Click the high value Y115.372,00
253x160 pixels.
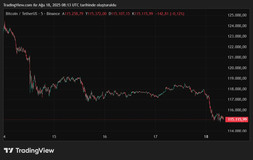96,14
